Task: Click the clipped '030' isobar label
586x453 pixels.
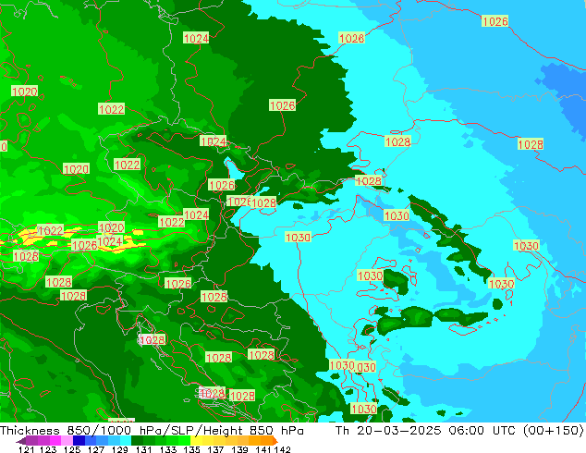Action: click(x=365, y=367)
